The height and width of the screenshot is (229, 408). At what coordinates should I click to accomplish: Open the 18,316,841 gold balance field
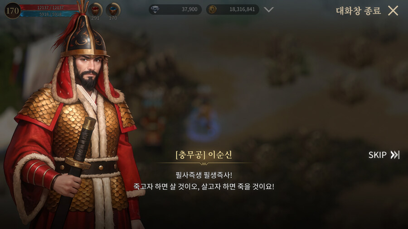tap(233, 10)
